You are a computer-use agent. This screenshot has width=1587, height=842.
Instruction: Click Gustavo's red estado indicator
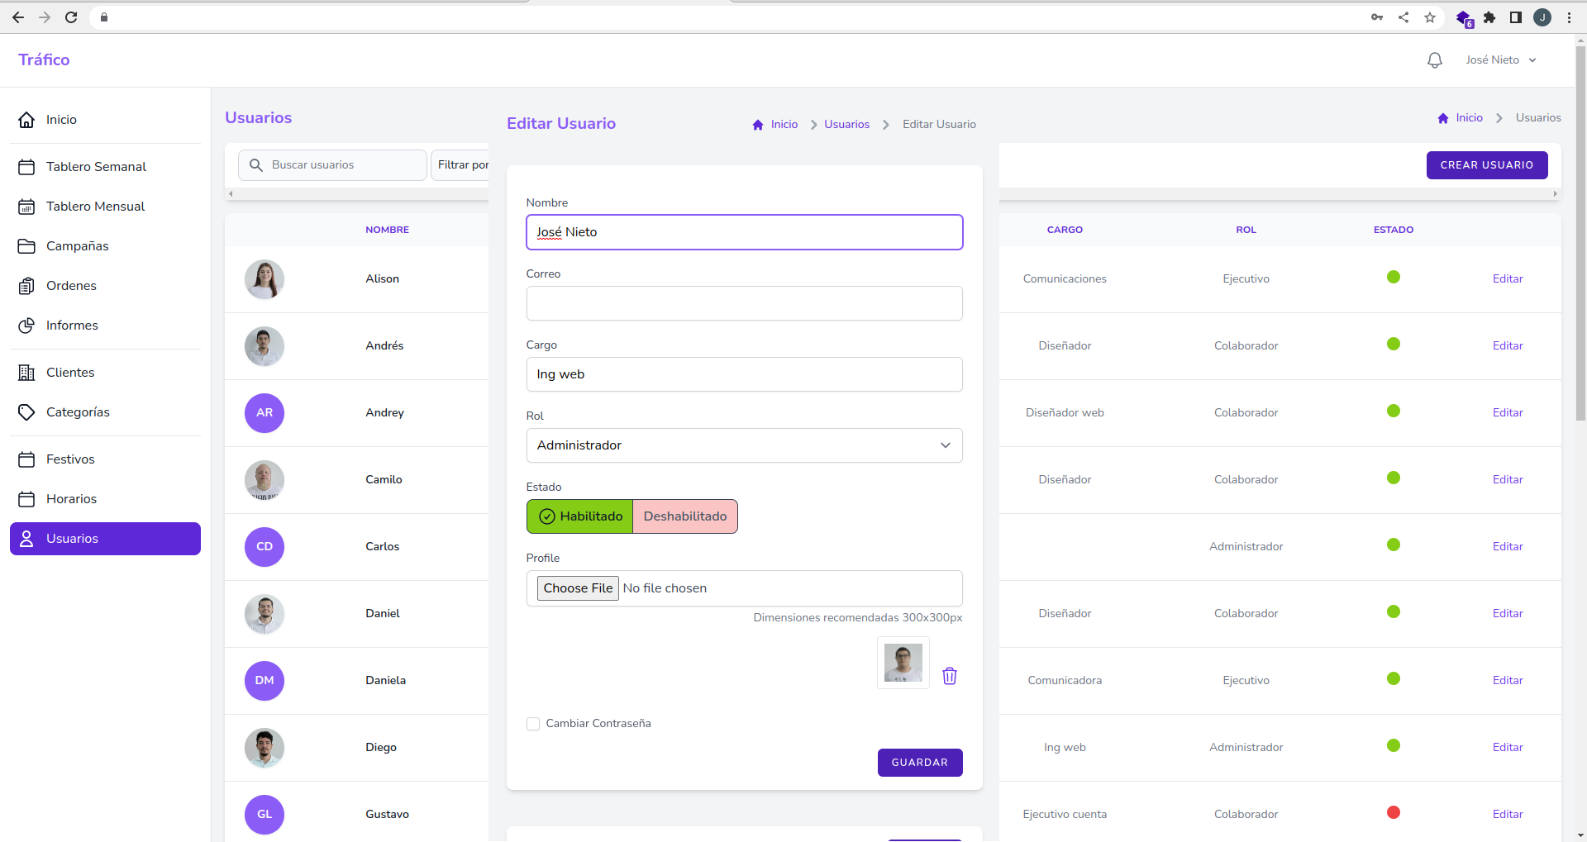pos(1393,813)
